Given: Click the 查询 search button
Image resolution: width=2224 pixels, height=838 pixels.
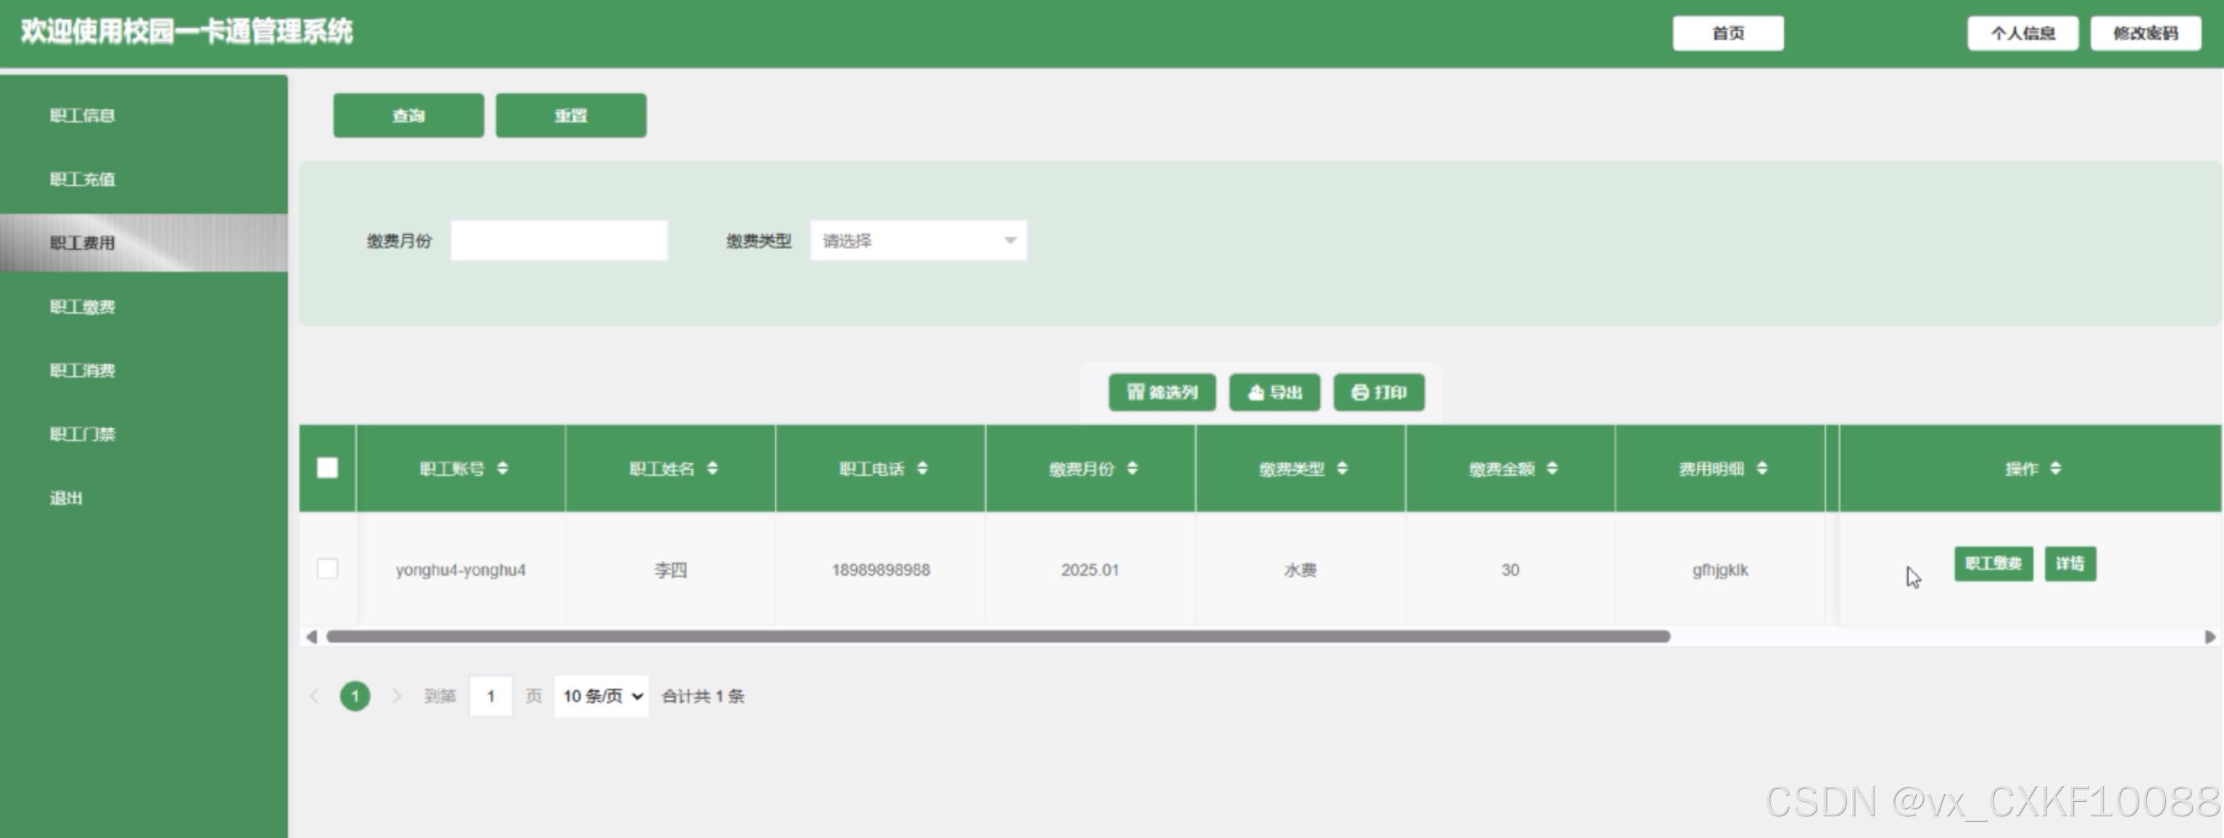Looking at the screenshot, I should point(408,116).
